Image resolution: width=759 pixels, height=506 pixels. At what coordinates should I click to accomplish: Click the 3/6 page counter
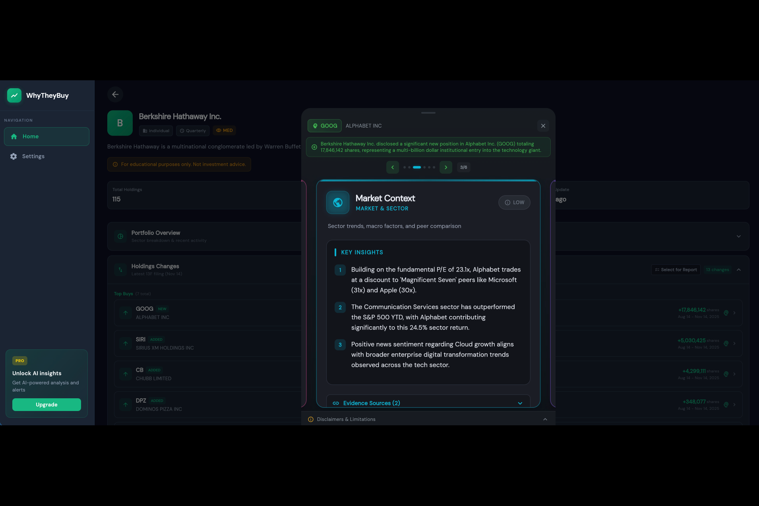[463, 167]
